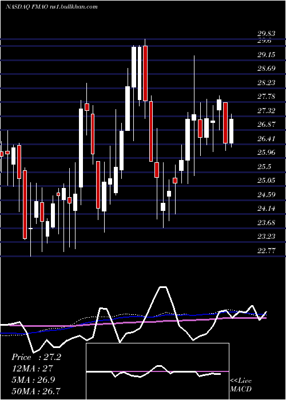This screenshot has width=286, height=400.
Task: Click the 28.69 price axis label
Action: tap(267, 69)
